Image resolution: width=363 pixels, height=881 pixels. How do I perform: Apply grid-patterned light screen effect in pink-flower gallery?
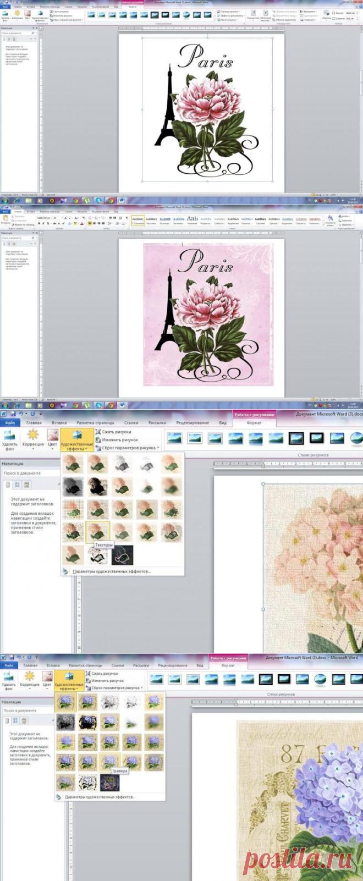(73, 509)
